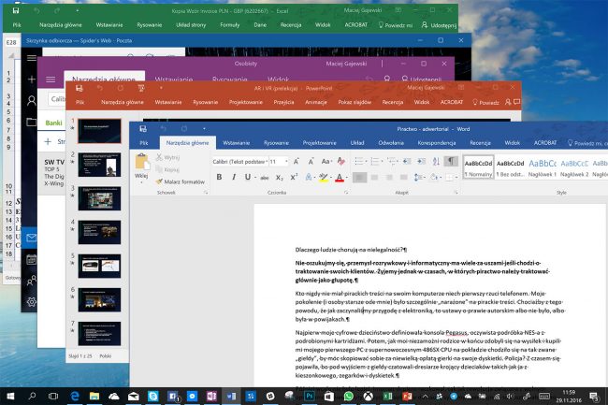This screenshot has width=608, height=405.
Task: Click the Windows Start button
Action: tap(10, 396)
